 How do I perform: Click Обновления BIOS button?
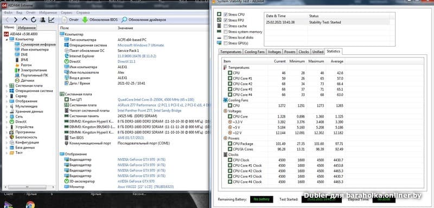coord(100,20)
